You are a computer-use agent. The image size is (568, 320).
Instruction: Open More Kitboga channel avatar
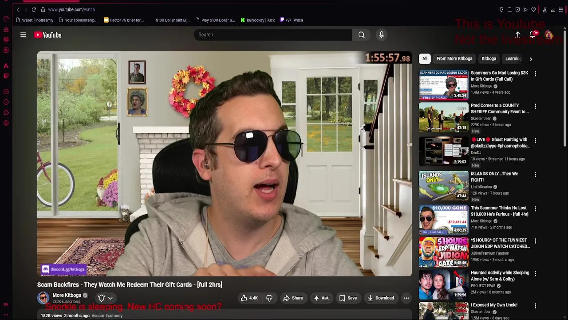pyautogui.click(x=43, y=298)
